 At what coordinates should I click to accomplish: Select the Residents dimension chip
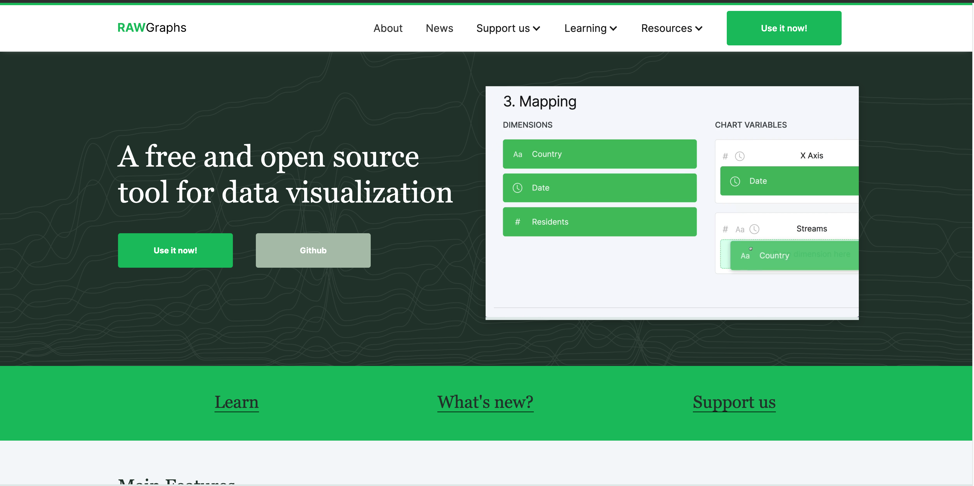[x=599, y=222]
